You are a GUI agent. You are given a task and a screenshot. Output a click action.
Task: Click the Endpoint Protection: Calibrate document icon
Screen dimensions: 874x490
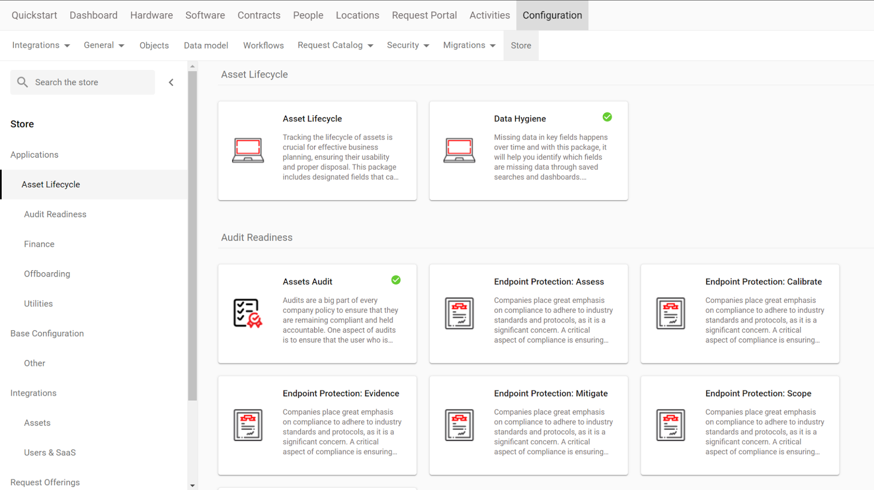(x=670, y=313)
